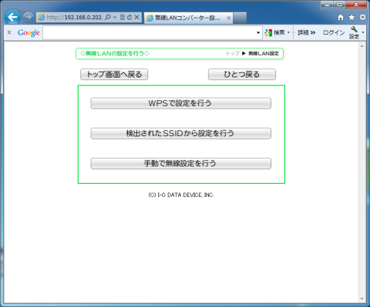Expand the 詳細 toolbar menu
The width and height of the screenshot is (370, 307).
[306, 32]
